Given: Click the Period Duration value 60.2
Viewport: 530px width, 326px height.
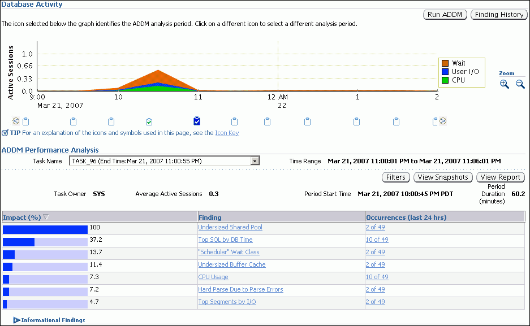Looking at the screenshot, I should pyautogui.click(x=518, y=194).
